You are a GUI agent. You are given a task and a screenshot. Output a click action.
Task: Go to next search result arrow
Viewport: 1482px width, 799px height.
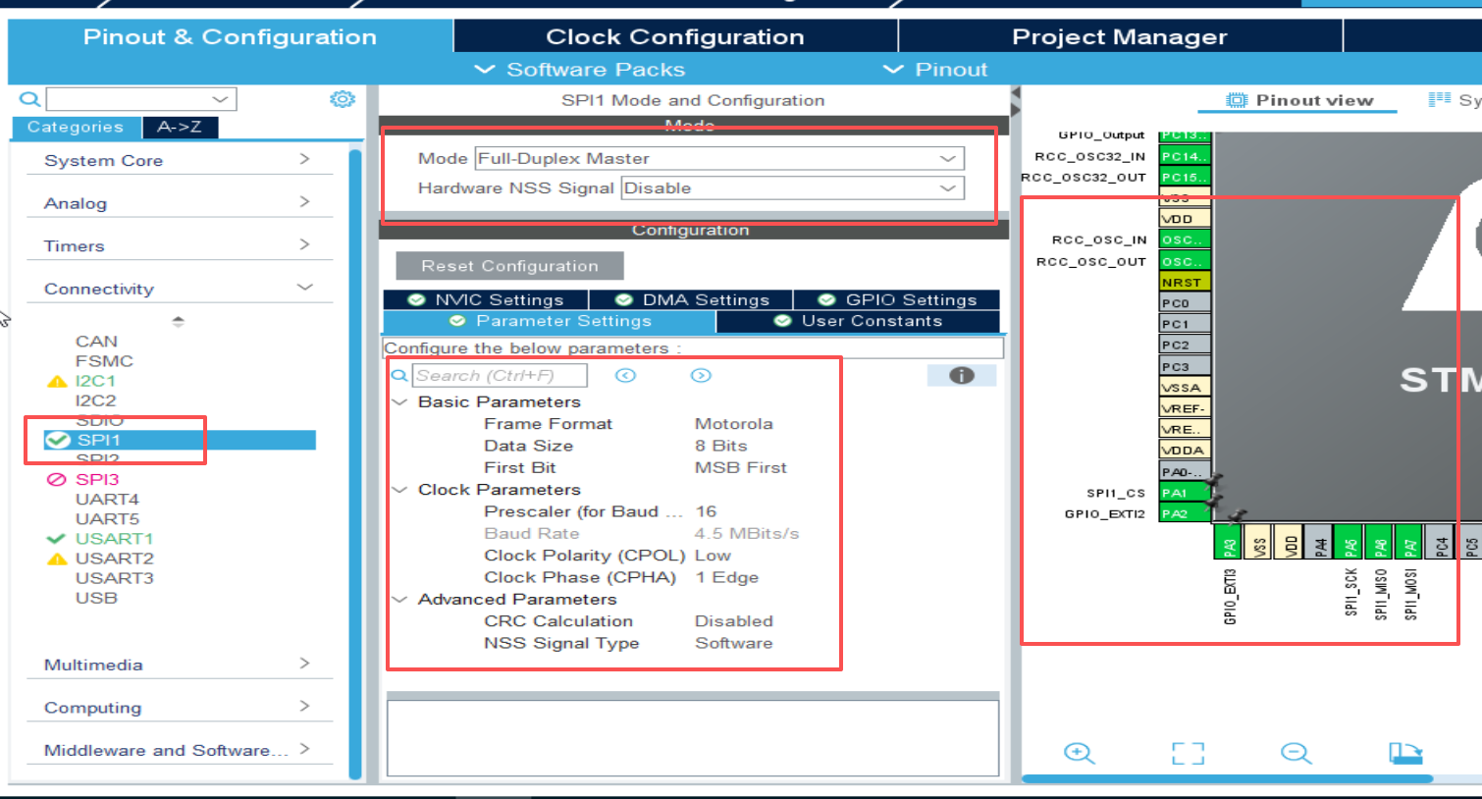click(701, 375)
